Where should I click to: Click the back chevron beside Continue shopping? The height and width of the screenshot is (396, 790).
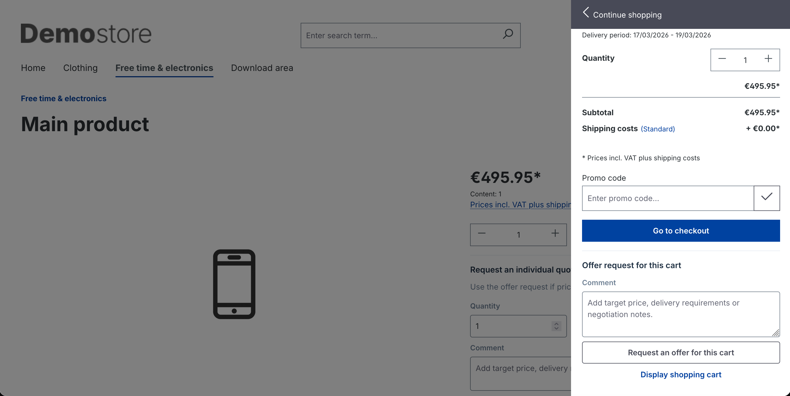pos(586,13)
